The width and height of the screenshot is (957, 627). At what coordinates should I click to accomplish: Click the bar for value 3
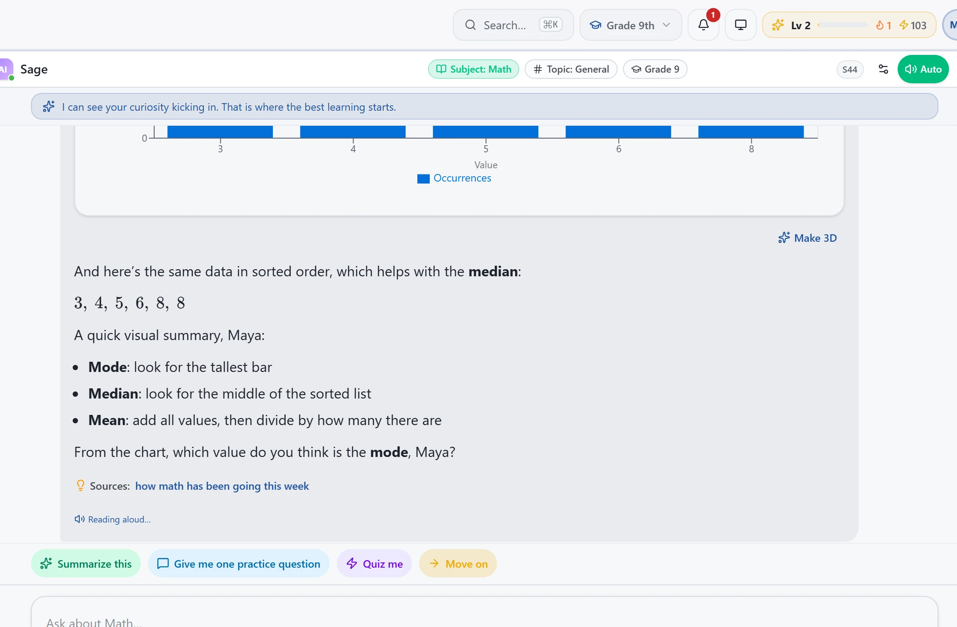pyautogui.click(x=220, y=132)
